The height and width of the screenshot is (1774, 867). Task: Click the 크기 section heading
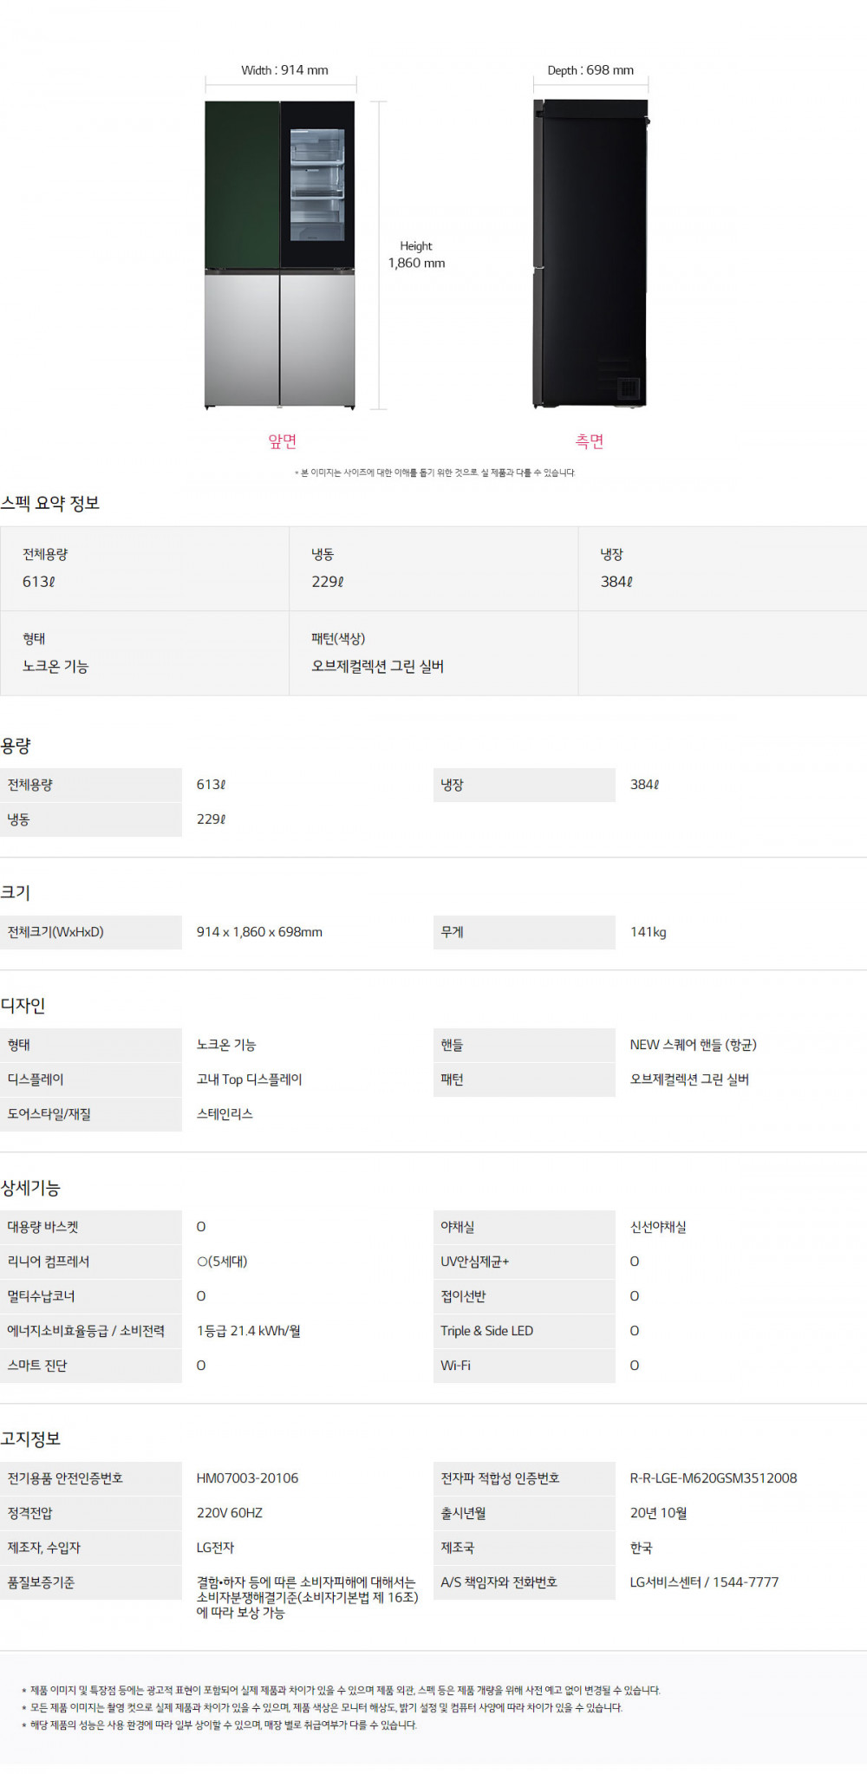tap(16, 892)
